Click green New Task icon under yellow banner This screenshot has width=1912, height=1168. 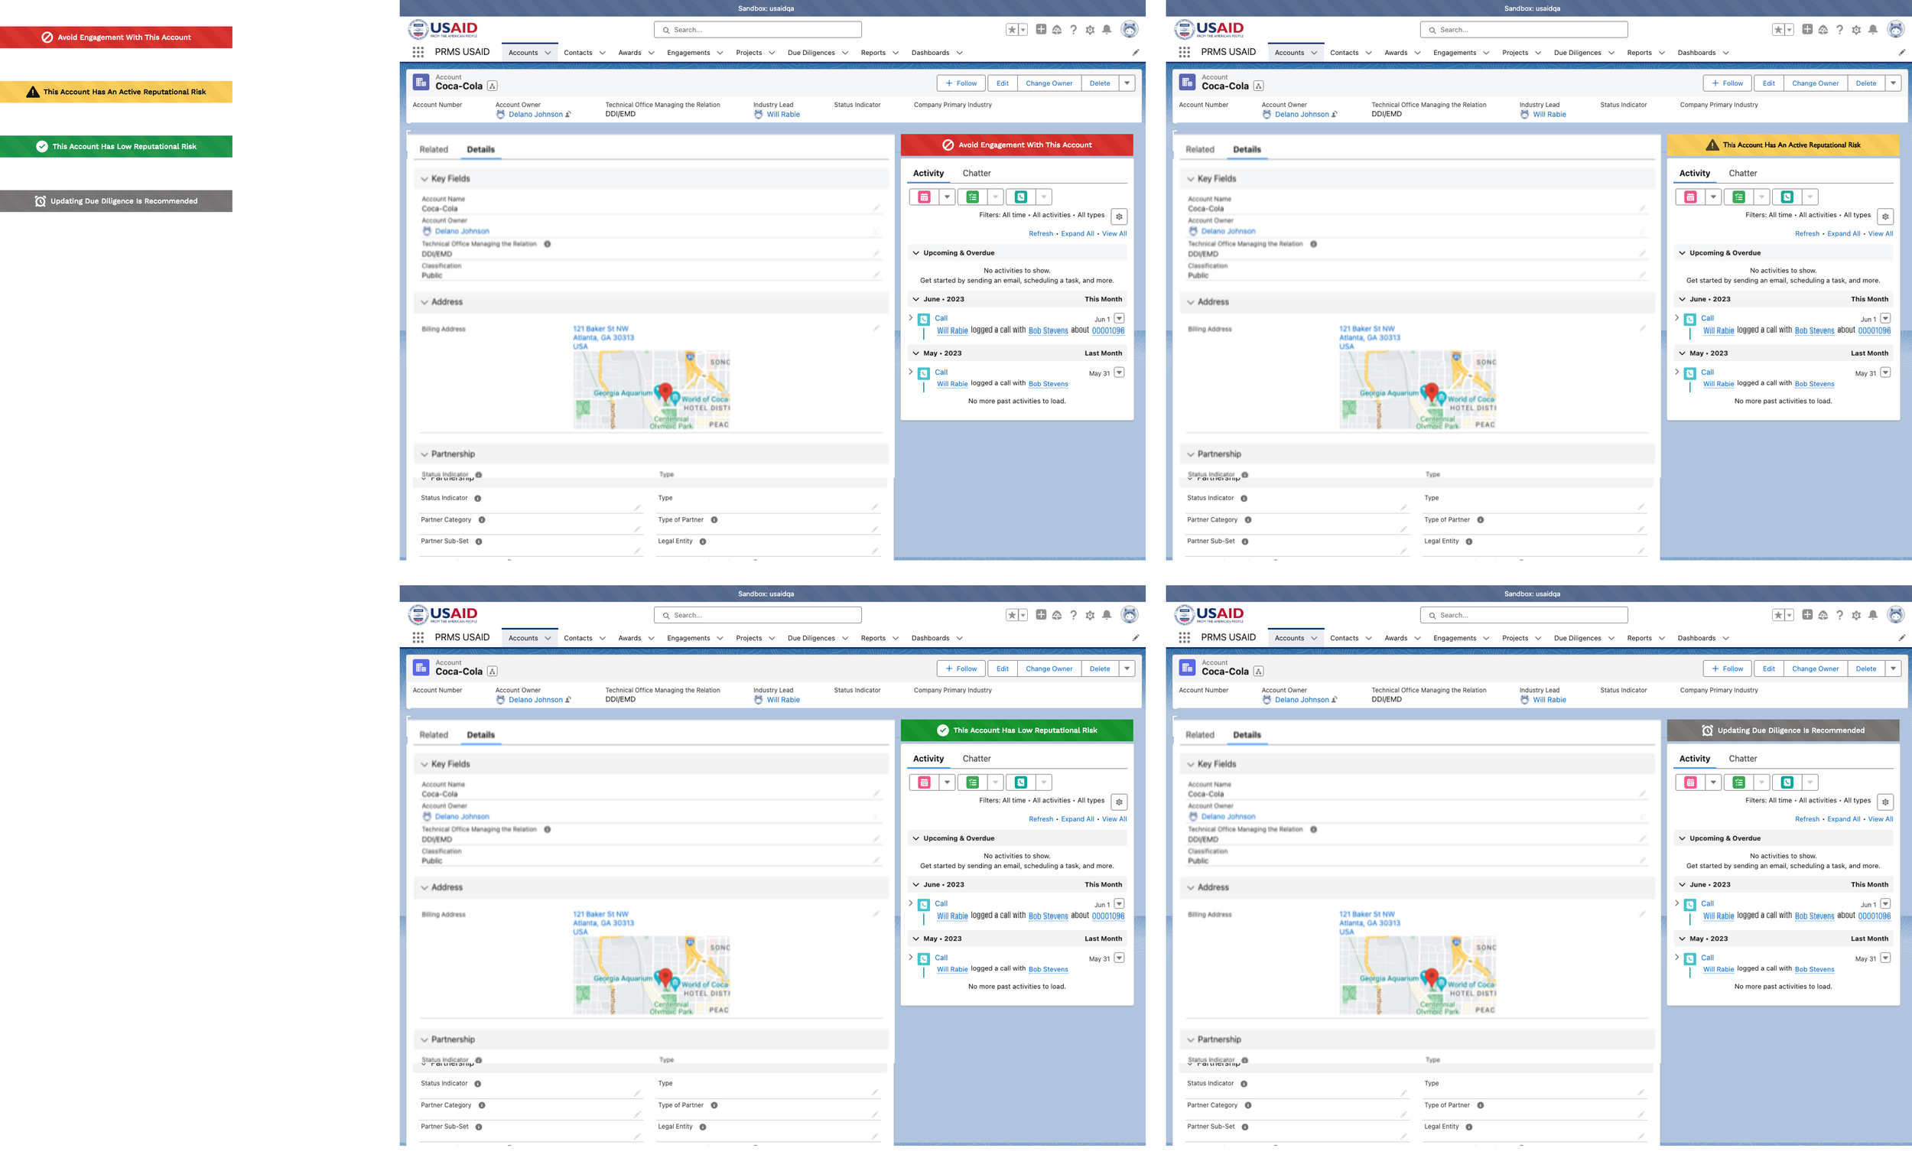pos(1738,197)
